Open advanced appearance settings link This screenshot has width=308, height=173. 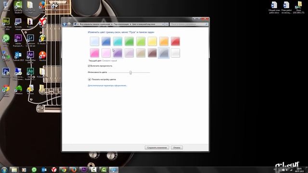click(x=107, y=86)
